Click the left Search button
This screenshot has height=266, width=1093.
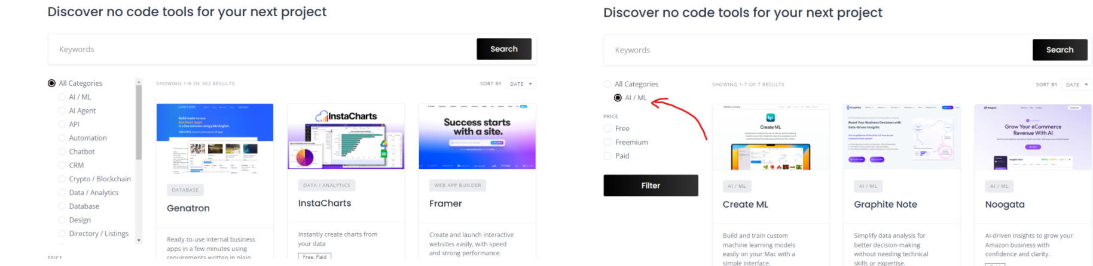pos(504,49)
